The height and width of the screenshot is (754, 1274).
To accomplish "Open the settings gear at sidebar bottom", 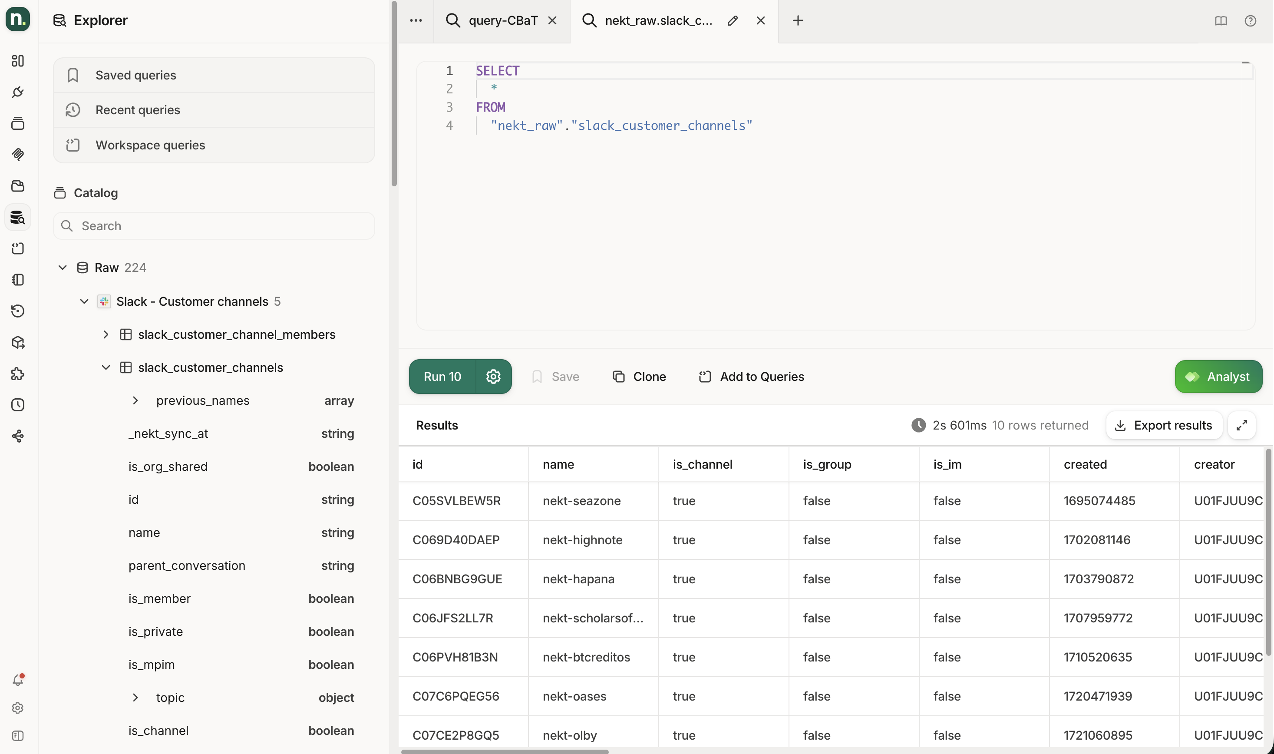I will click(x=18, y=708).
